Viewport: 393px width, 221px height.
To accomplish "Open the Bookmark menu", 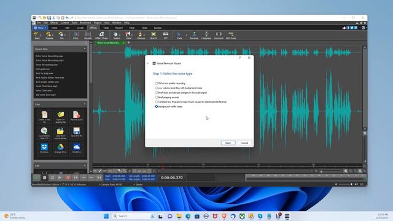I will [85, 23].
